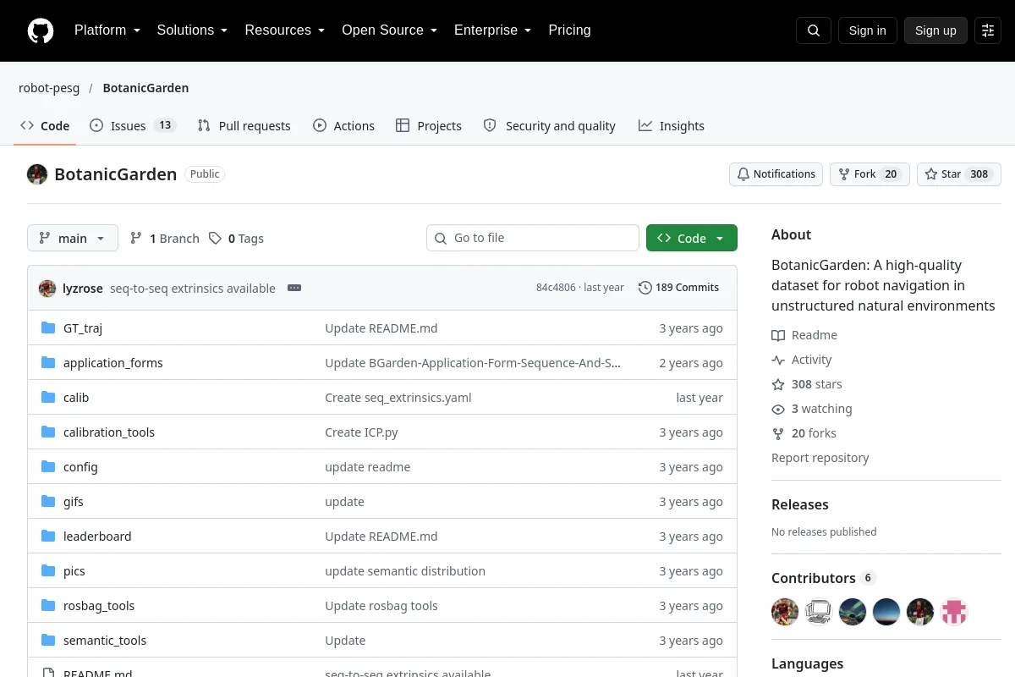
Task: Go to the Pricing page
Action: pos(570,30)
